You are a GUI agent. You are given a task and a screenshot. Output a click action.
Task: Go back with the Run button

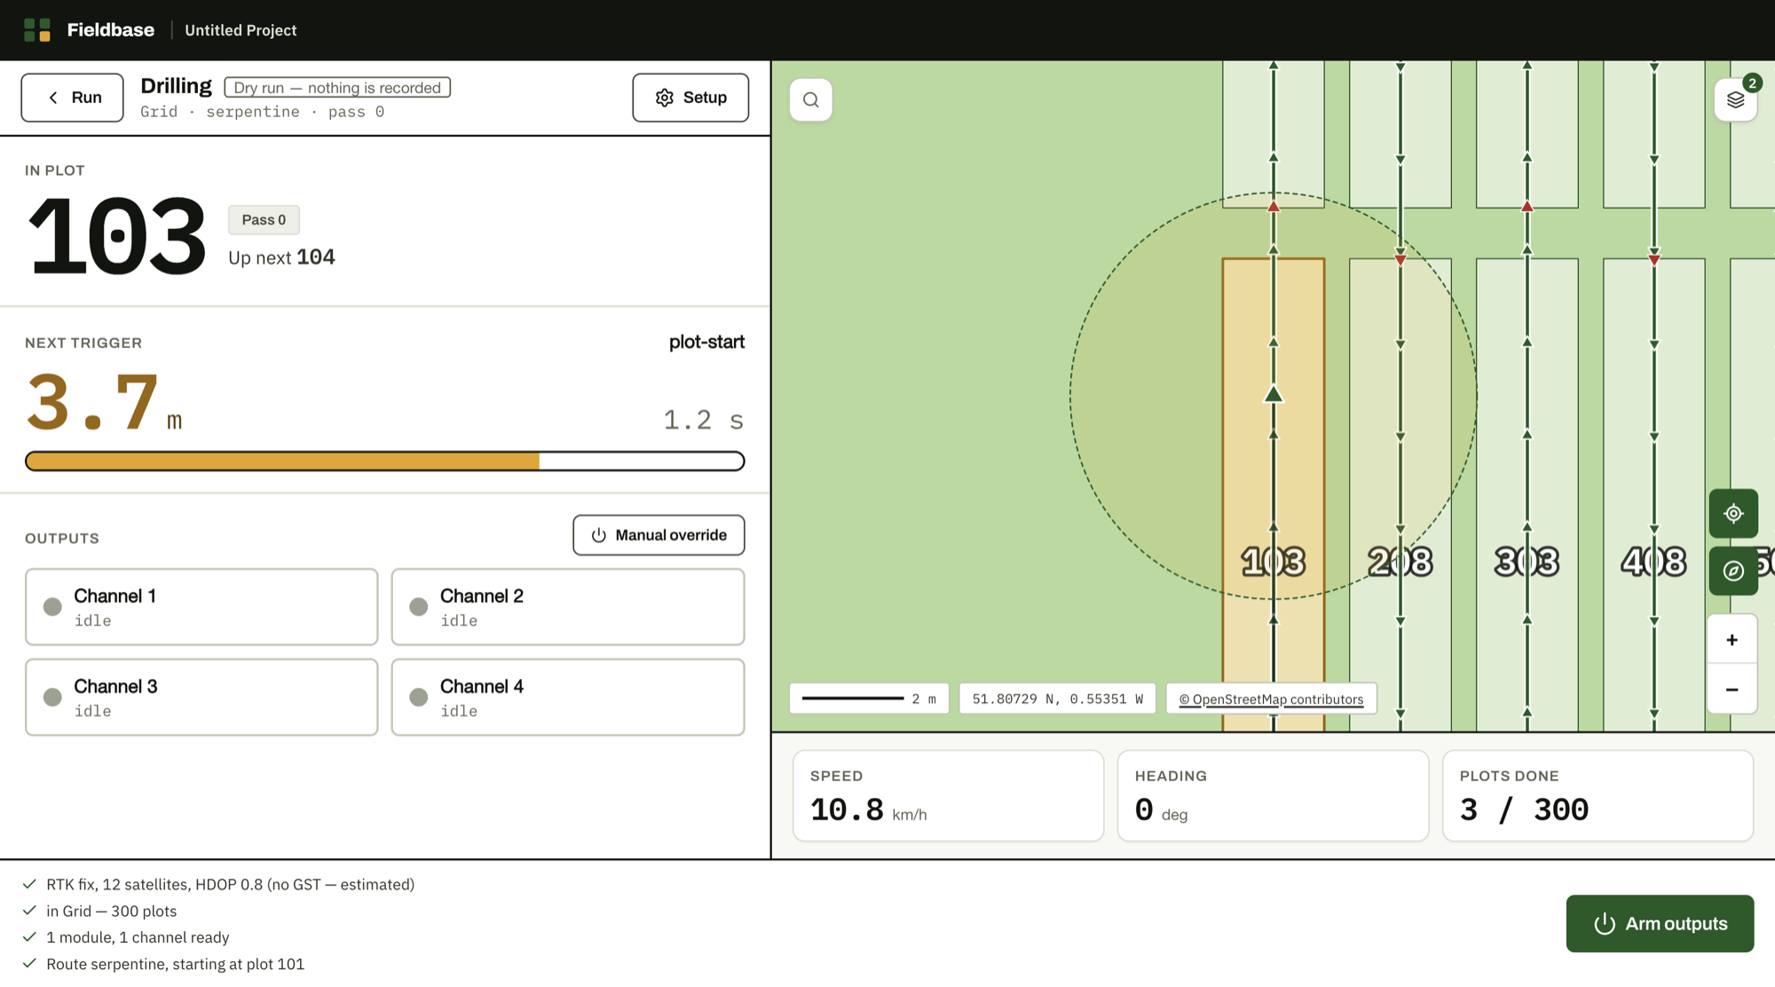[72, 98]
